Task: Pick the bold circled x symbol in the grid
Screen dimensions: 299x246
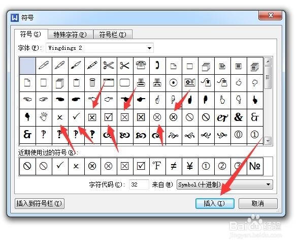Action: 174,117
